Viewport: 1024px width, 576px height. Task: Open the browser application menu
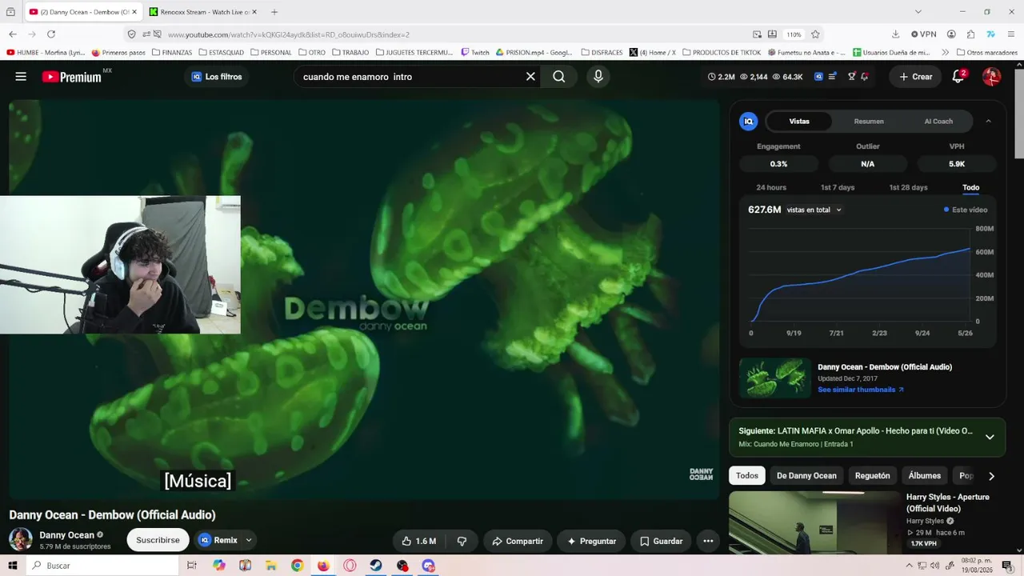pyautogui.click(x=1010, y=34)
